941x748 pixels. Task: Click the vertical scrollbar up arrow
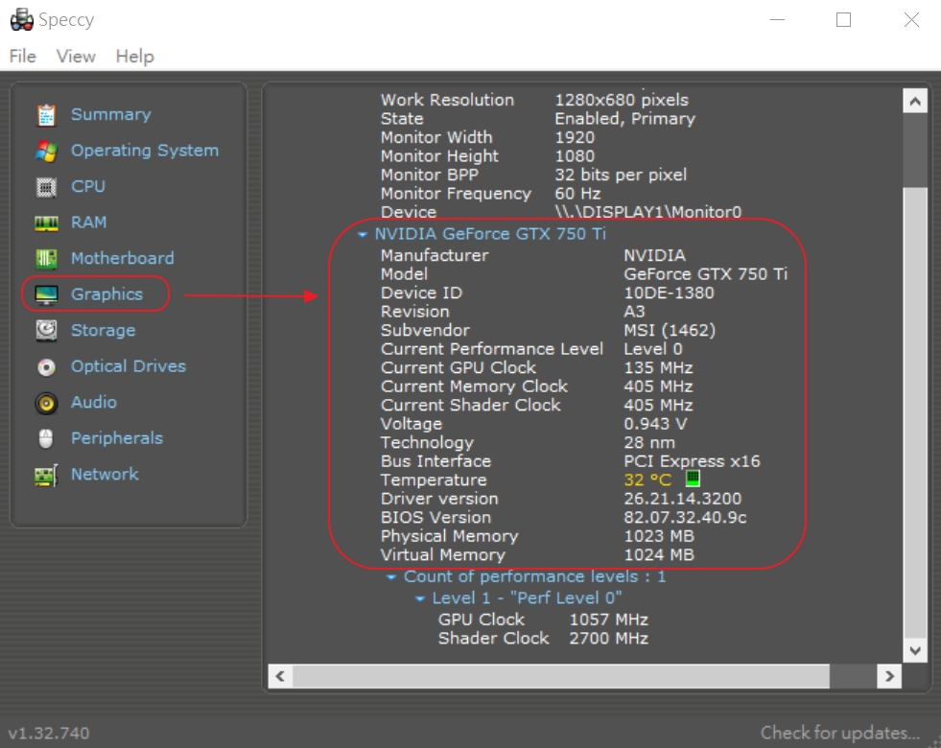pos(915,102)
